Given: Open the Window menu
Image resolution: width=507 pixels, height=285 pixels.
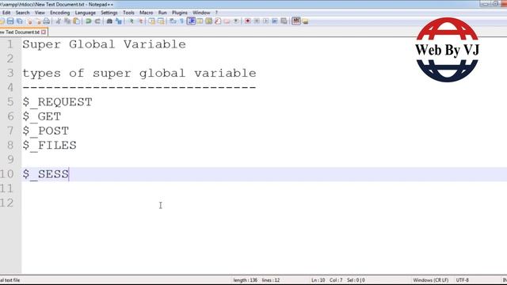Looking at the screenshot, I should 201,13.
